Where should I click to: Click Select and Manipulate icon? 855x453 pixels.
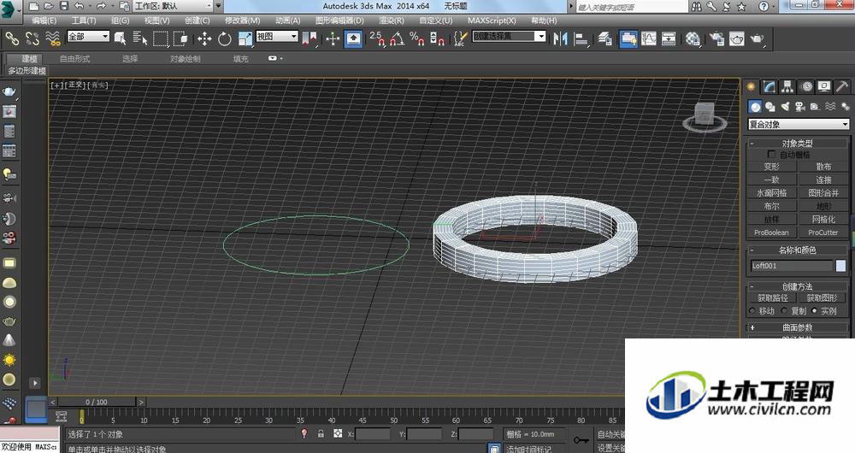(x=333, y=38)
